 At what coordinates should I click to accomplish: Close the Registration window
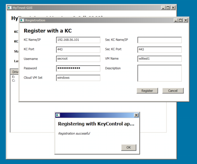pyautogui.click(x=186, y=20)
